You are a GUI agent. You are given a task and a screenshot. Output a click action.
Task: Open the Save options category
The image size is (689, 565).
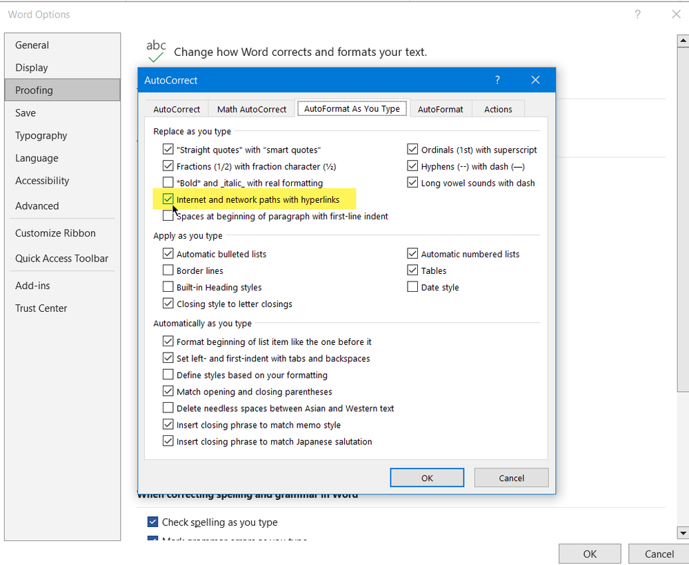point(62,113)
